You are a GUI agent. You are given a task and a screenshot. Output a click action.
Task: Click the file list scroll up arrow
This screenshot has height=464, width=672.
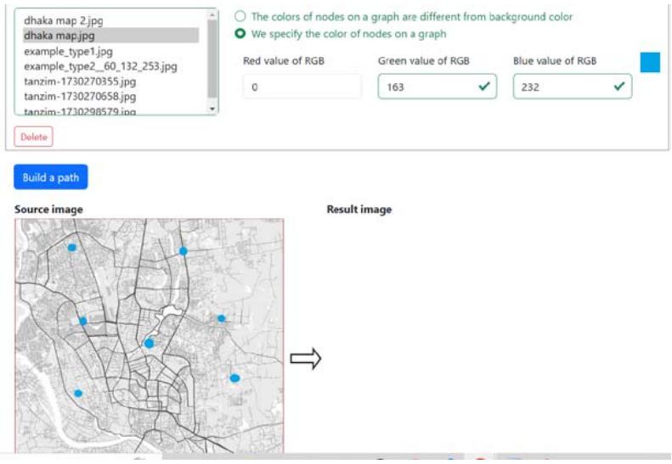[212, 15]
